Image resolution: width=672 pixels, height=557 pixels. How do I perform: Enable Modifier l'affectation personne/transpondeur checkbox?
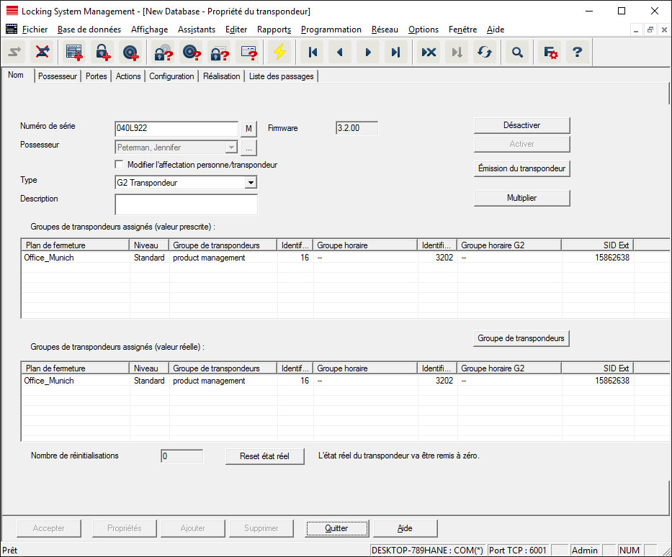(x=120, y=165)
